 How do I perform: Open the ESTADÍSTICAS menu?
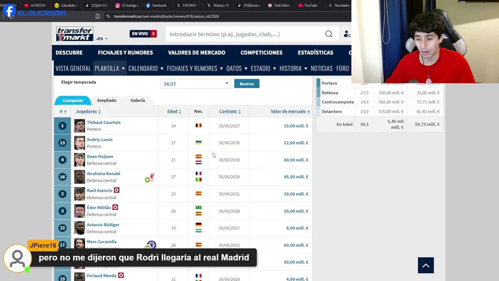click(315, 53)
